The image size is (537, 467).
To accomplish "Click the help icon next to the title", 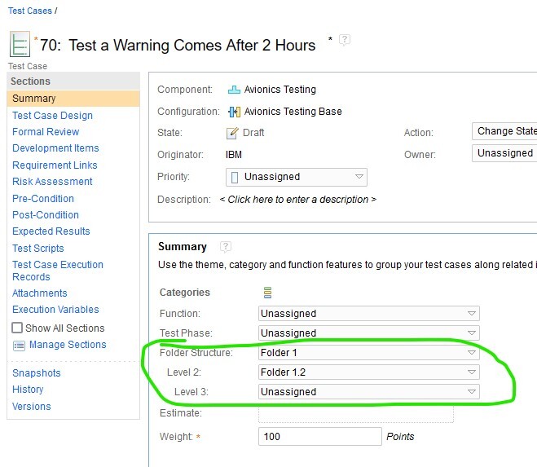I will pos(346,40).
